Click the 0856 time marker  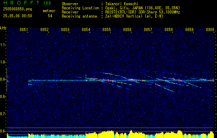127,29
